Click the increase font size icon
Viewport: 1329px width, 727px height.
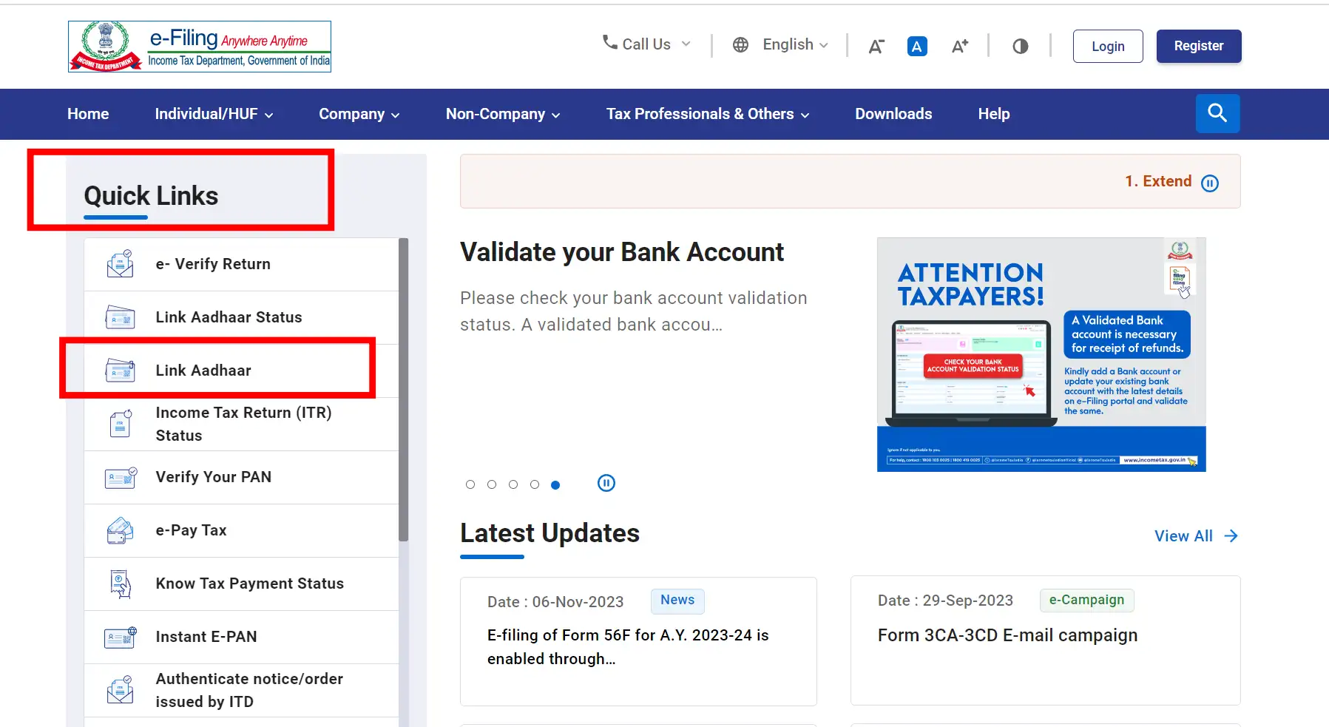pyautogui.click(x=959, y=47)
